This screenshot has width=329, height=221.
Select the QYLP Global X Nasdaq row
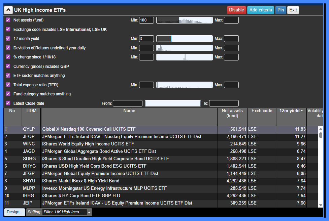coord(129,129)
